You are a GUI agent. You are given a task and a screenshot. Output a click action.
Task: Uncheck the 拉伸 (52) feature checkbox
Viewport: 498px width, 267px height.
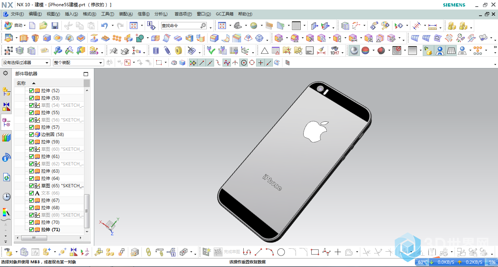pos(31,91)
